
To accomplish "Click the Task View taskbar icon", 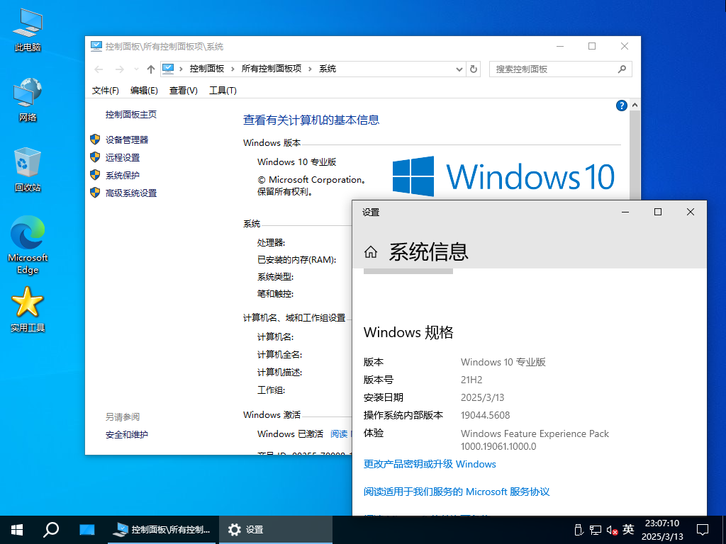I will (87, 530).
